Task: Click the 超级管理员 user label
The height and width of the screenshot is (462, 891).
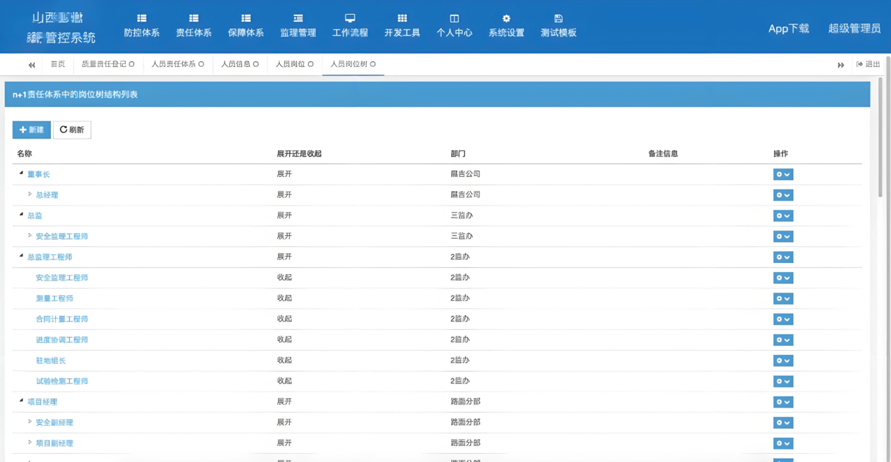Action: click(854, 28)
